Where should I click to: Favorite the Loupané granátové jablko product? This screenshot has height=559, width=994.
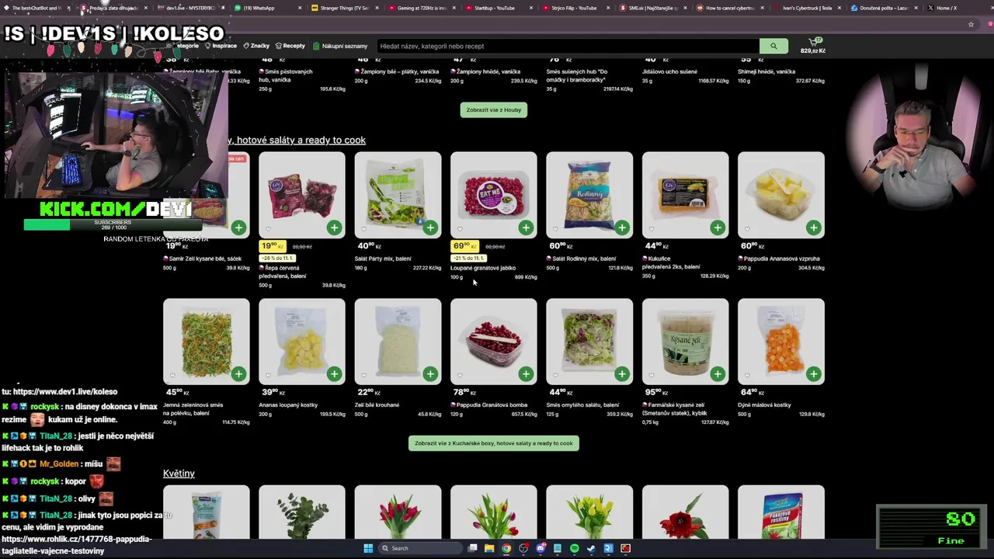pyautogui.click(x=460, y=229)
